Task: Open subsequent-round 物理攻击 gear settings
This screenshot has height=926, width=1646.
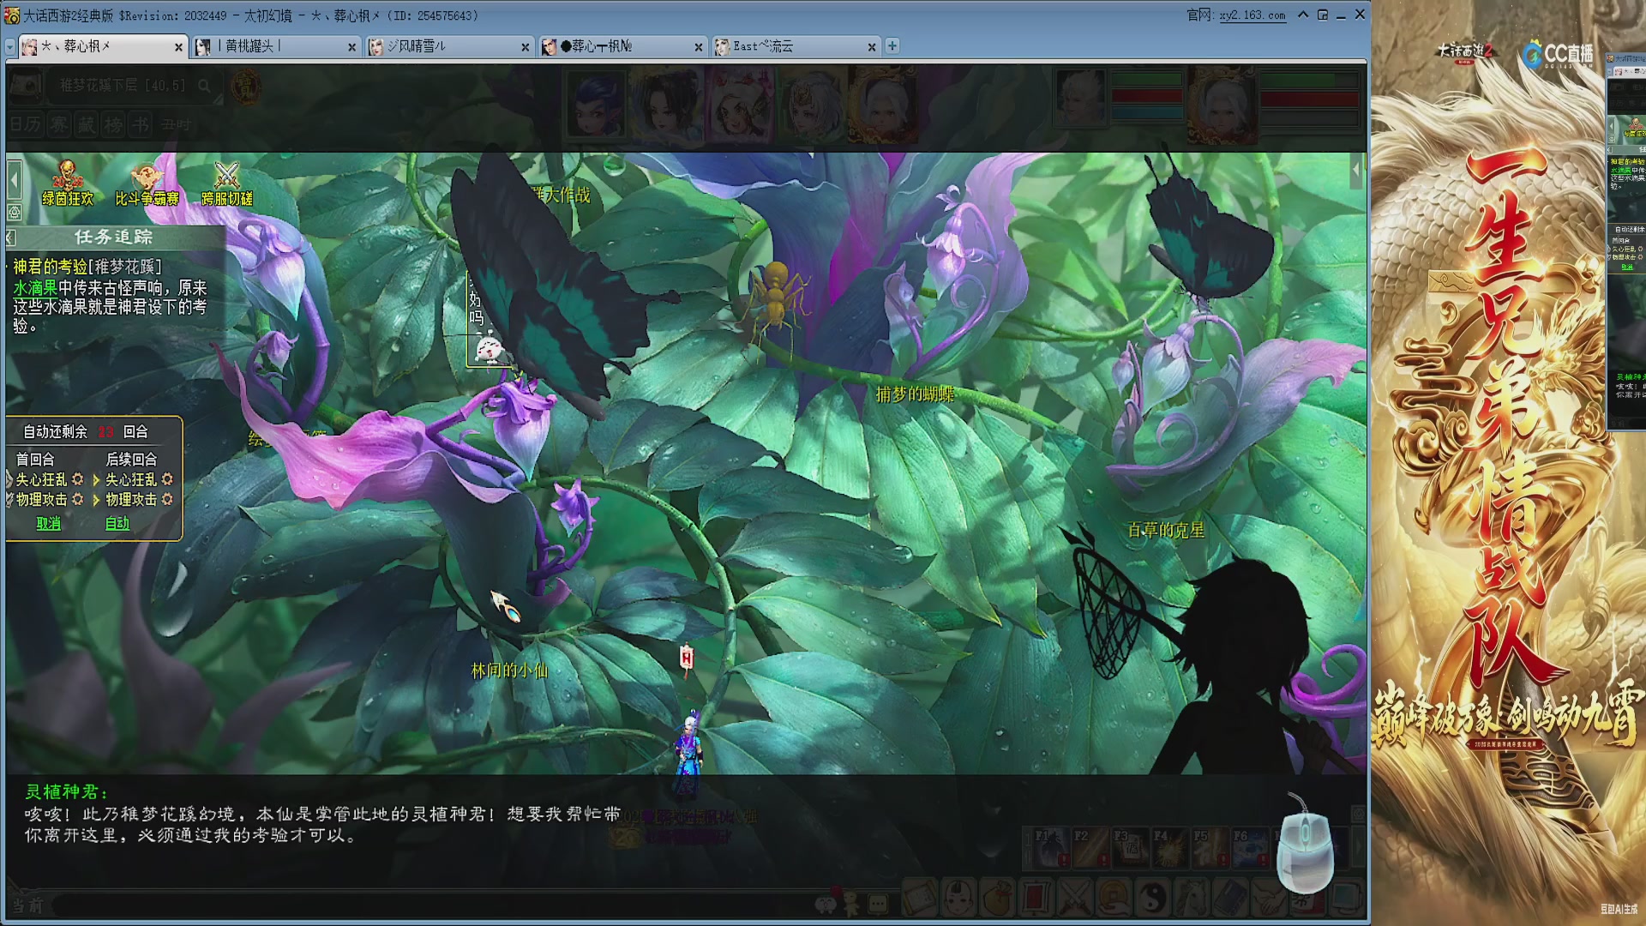Action: tap(167, 499)
